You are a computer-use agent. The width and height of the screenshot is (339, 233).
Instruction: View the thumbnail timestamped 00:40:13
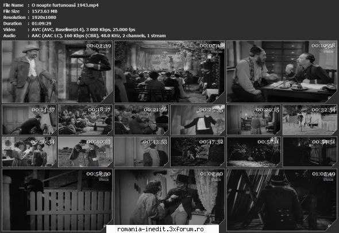click(86, 152)
